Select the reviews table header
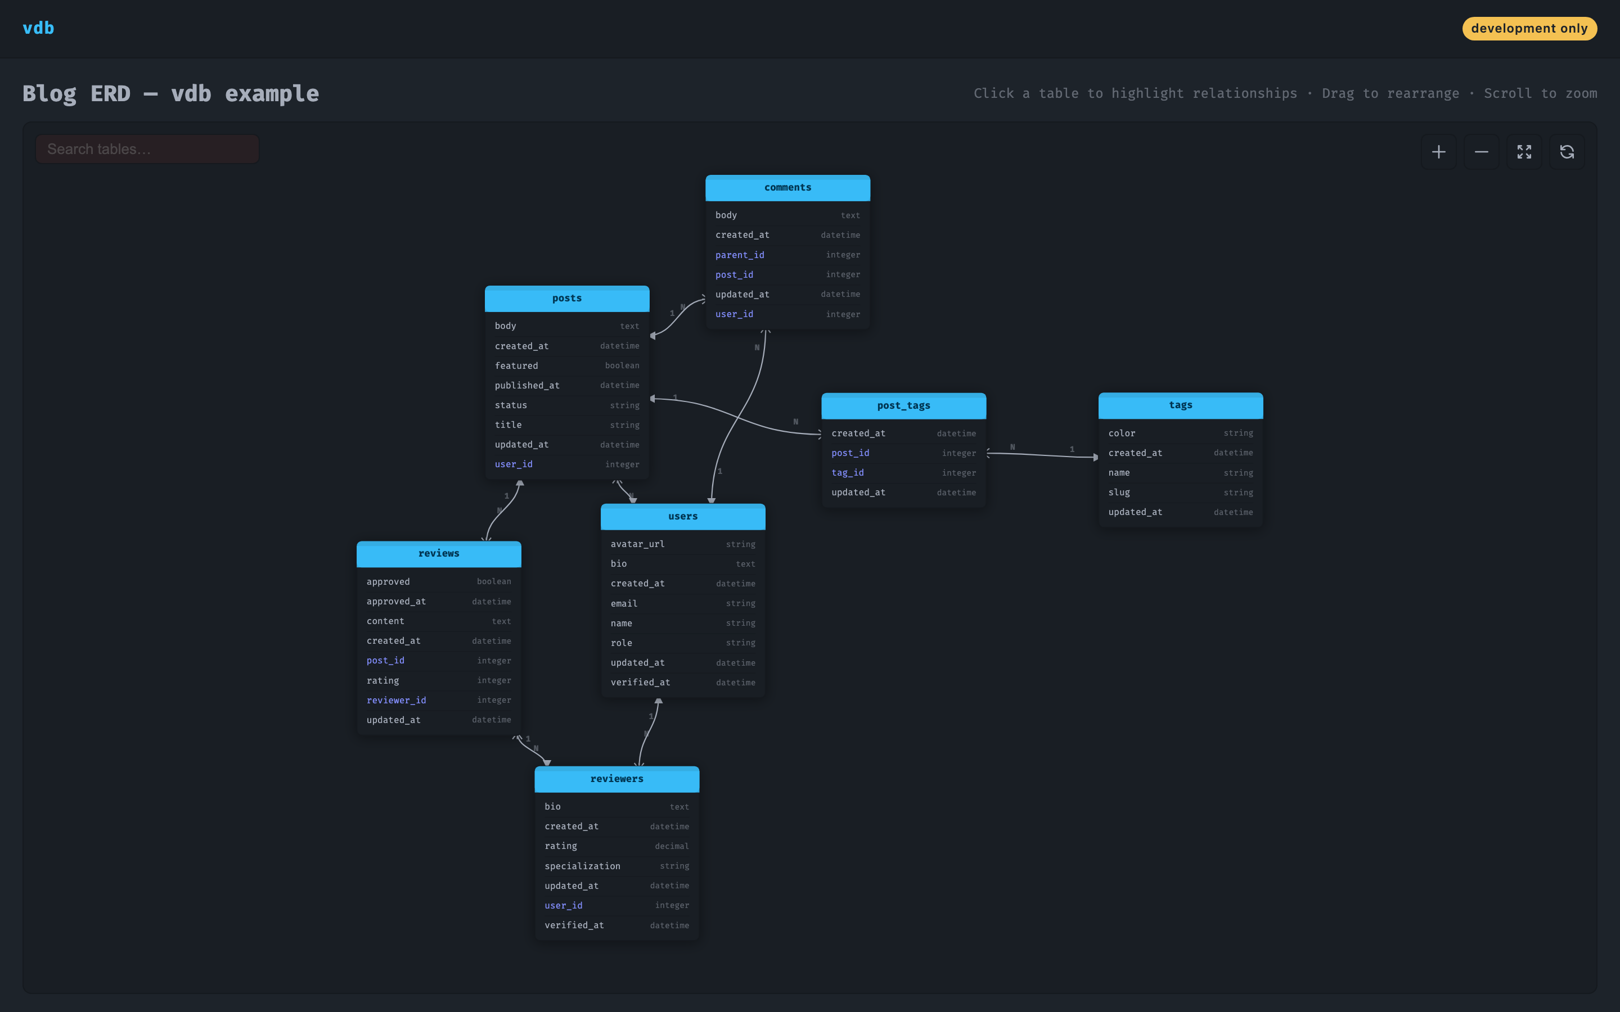Image resolution: width=1620 pixels, height=1012 pixels. pyautogui.click(x=439, y=554)
